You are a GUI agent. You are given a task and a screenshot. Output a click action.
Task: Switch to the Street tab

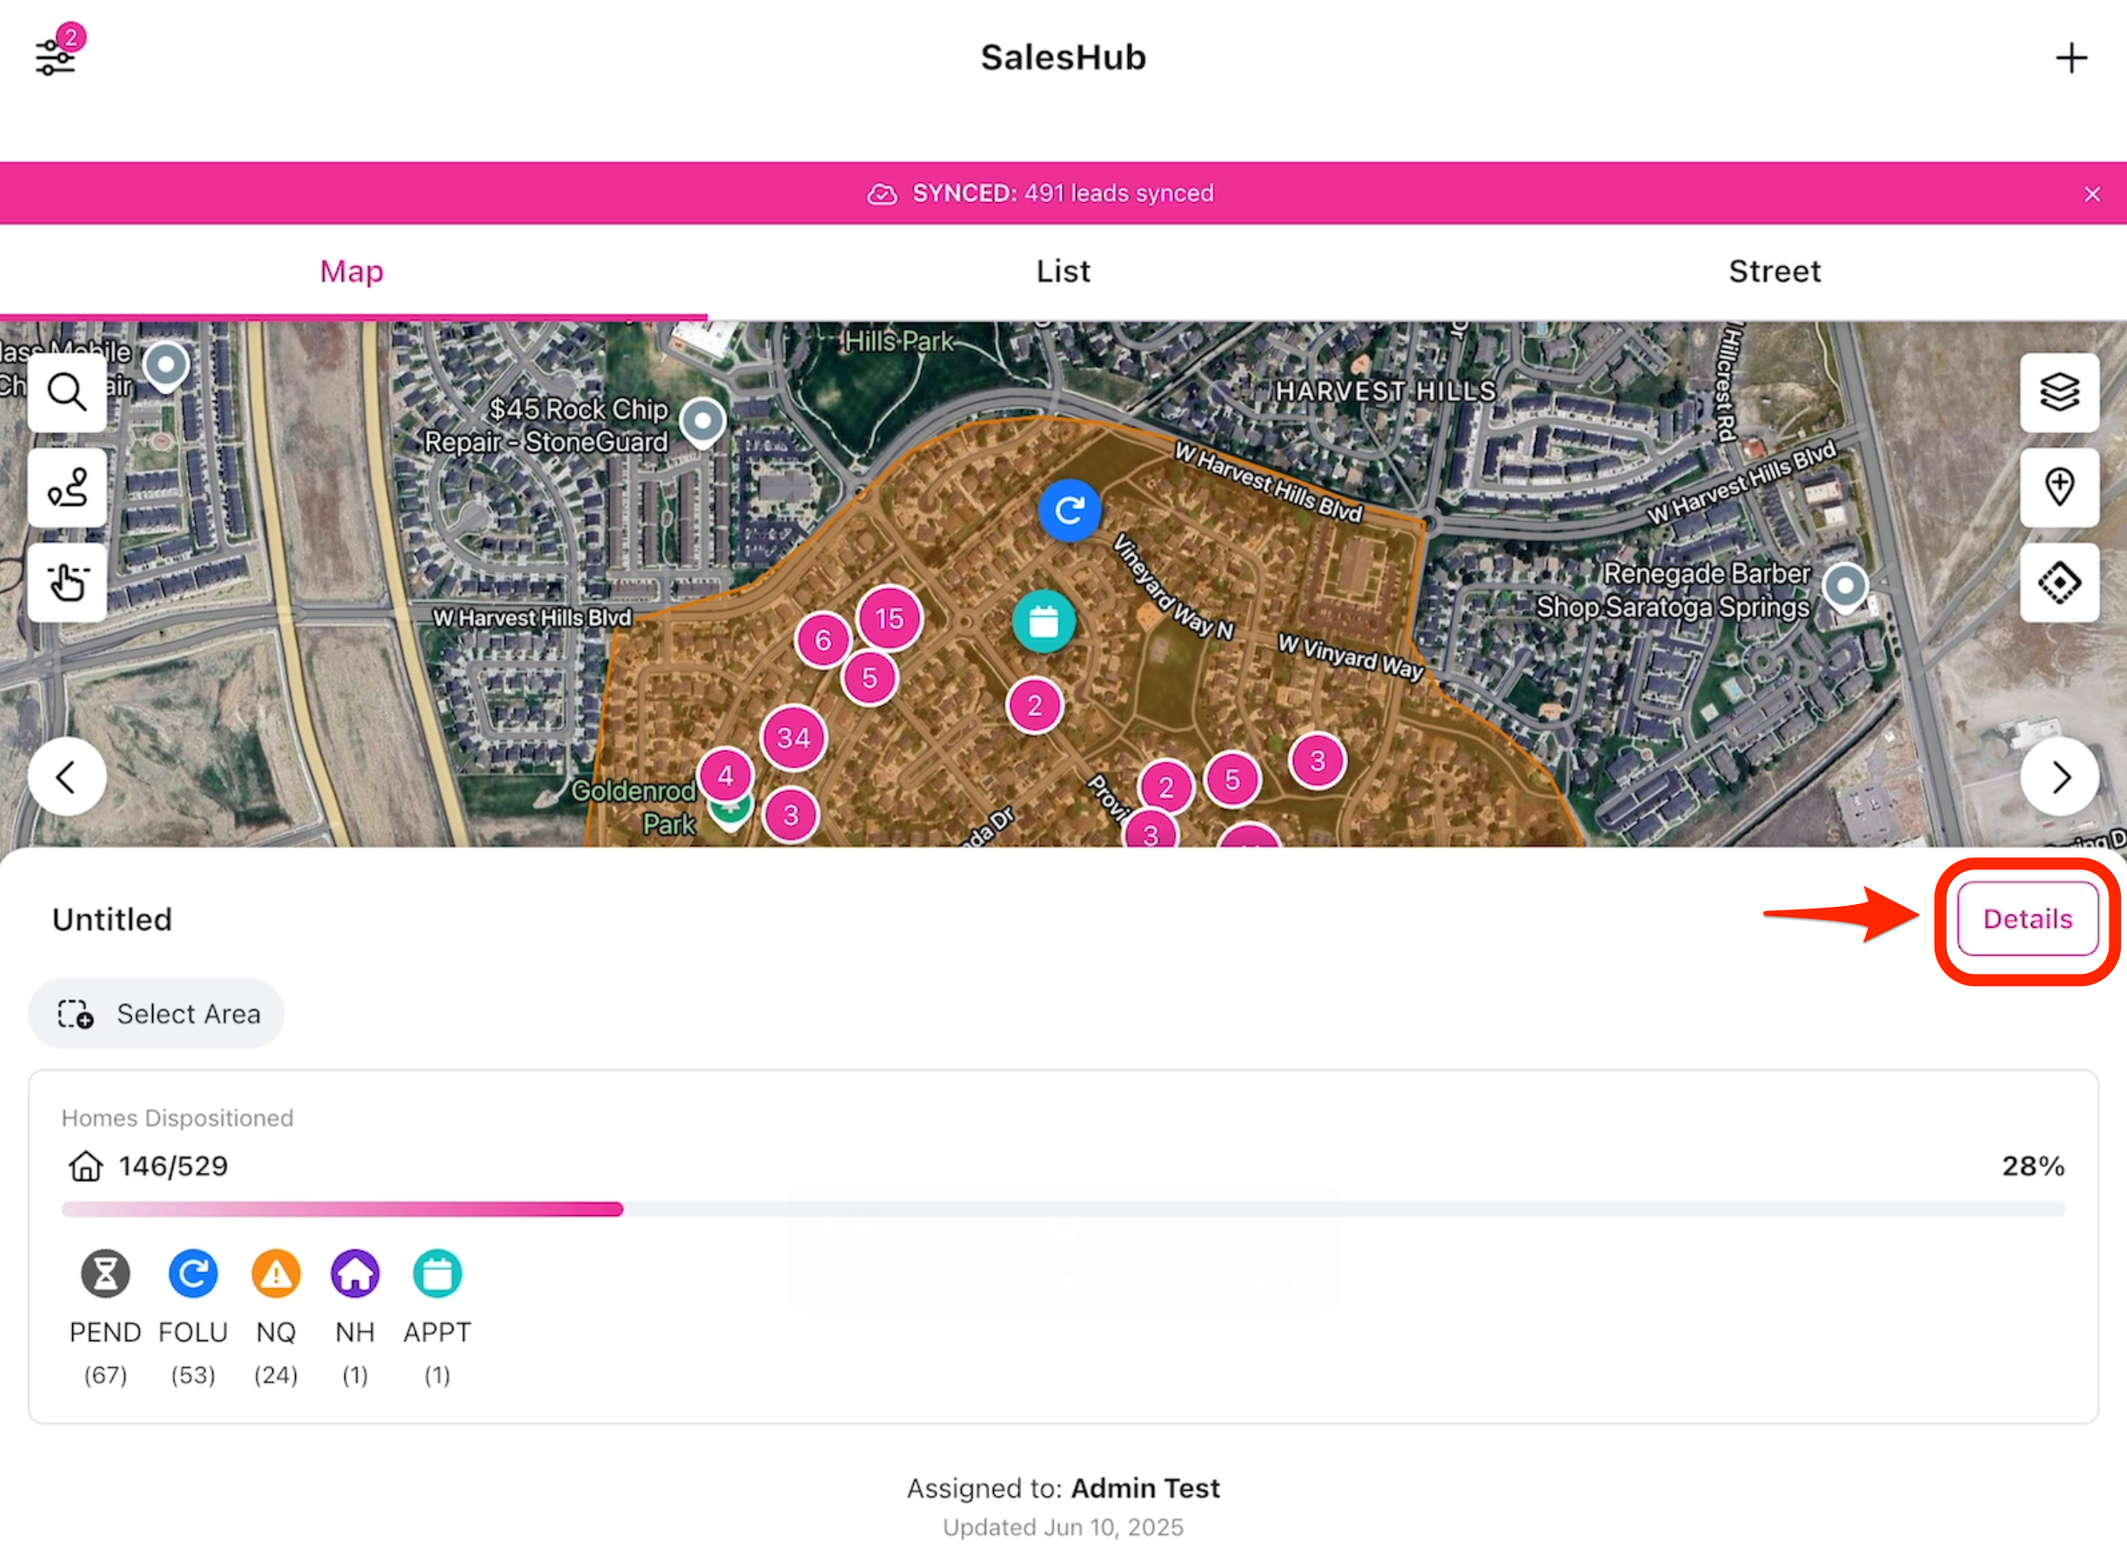(x=1774, y=272)
